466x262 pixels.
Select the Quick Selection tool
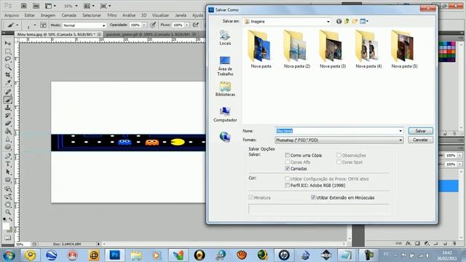coord(8,67)
